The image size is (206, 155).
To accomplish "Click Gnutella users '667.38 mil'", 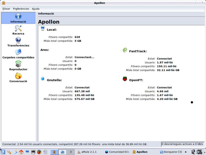I will [82, 91].
